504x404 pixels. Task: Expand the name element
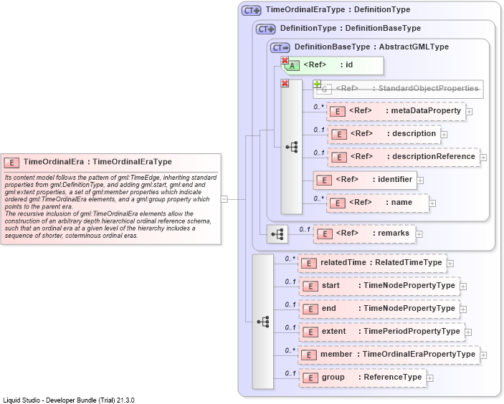point(432,203)
